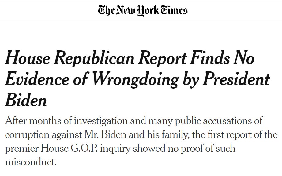Viewport: 282px width, 176px height.
Task: Click The New York Times logo
Action: point(143,10)
